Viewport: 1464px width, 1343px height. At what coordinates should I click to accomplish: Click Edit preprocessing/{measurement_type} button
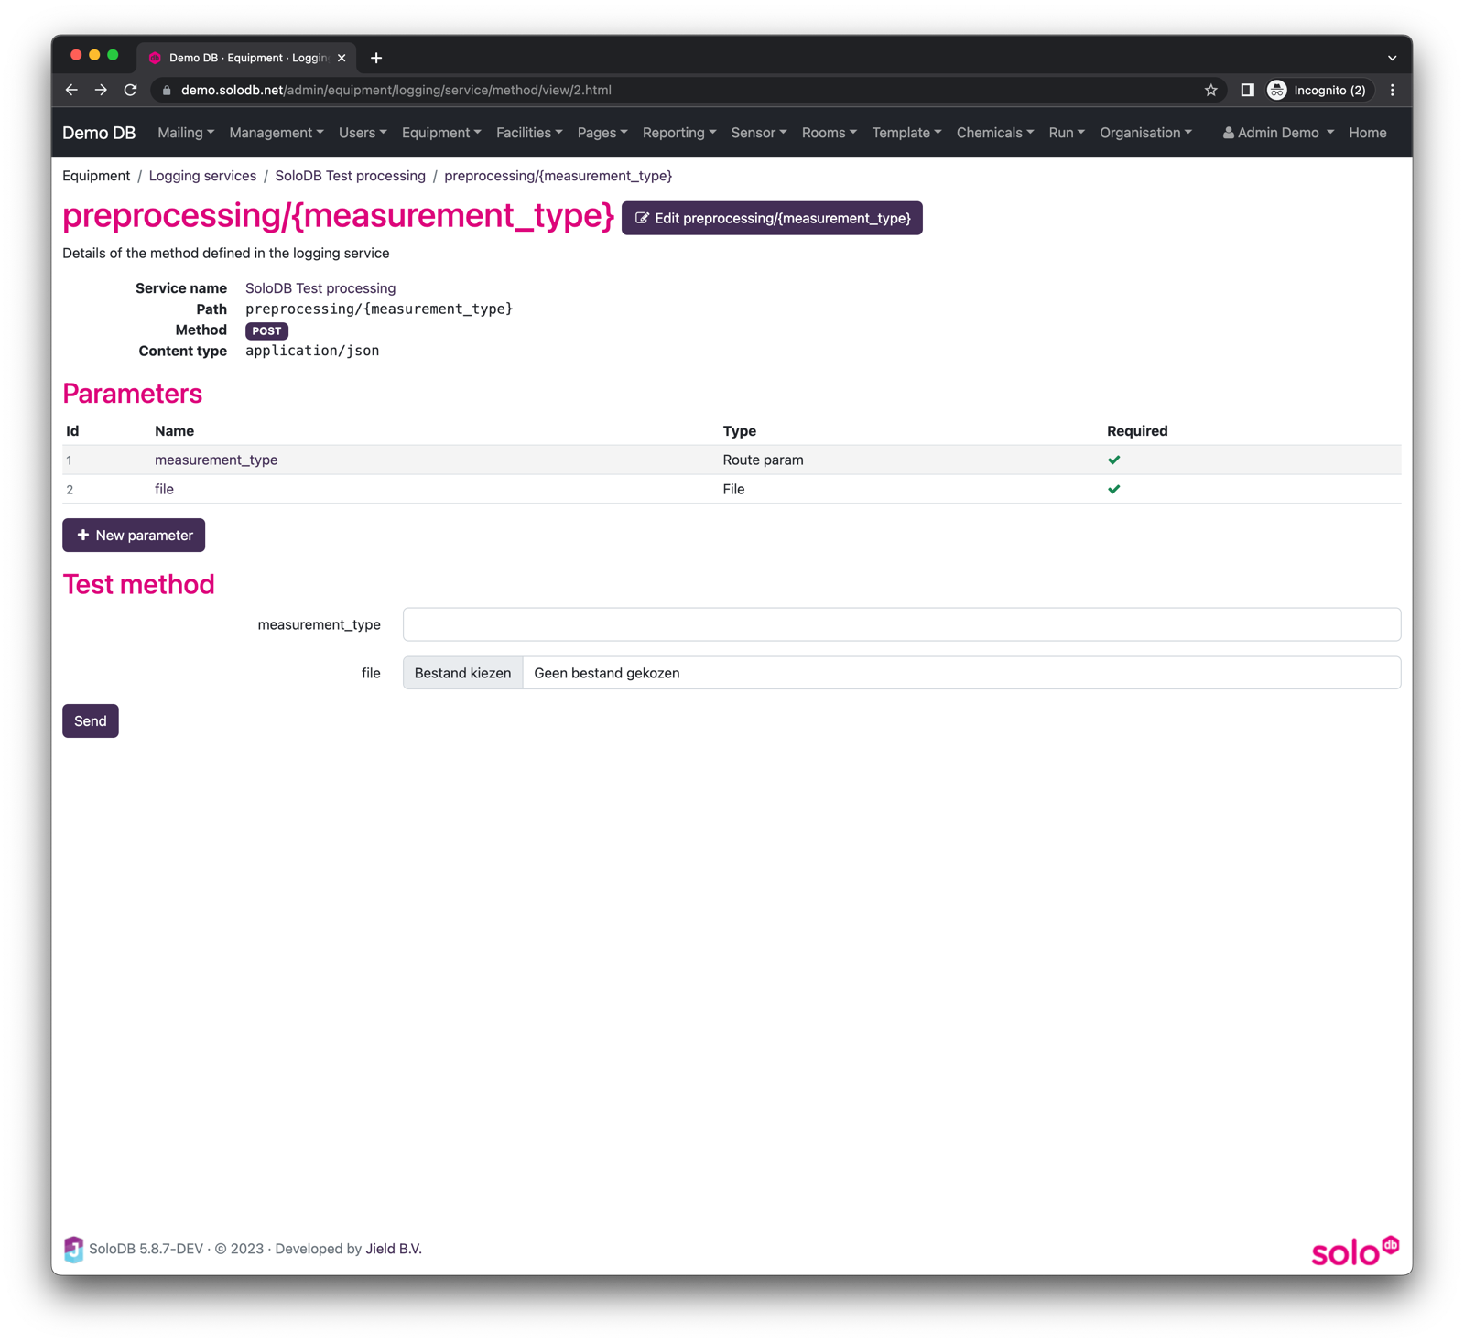click(x=772, y=218)
